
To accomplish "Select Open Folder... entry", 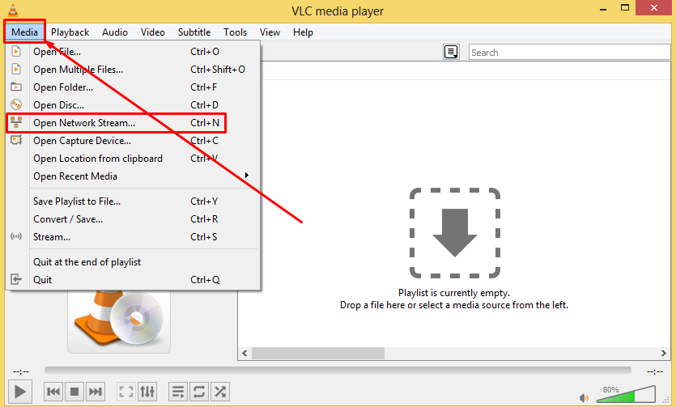I will point(132,87).
